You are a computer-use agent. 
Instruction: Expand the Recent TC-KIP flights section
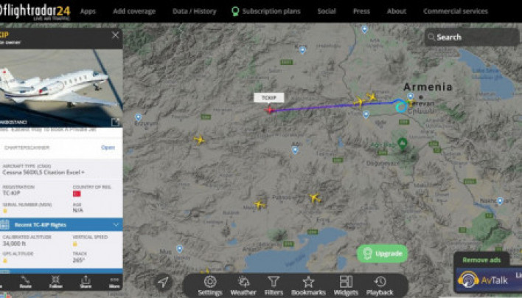pos(61,225)
